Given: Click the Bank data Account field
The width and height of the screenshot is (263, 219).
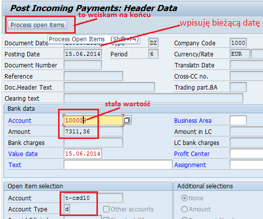Looking at the screenshot, I should tap(93, 120).
